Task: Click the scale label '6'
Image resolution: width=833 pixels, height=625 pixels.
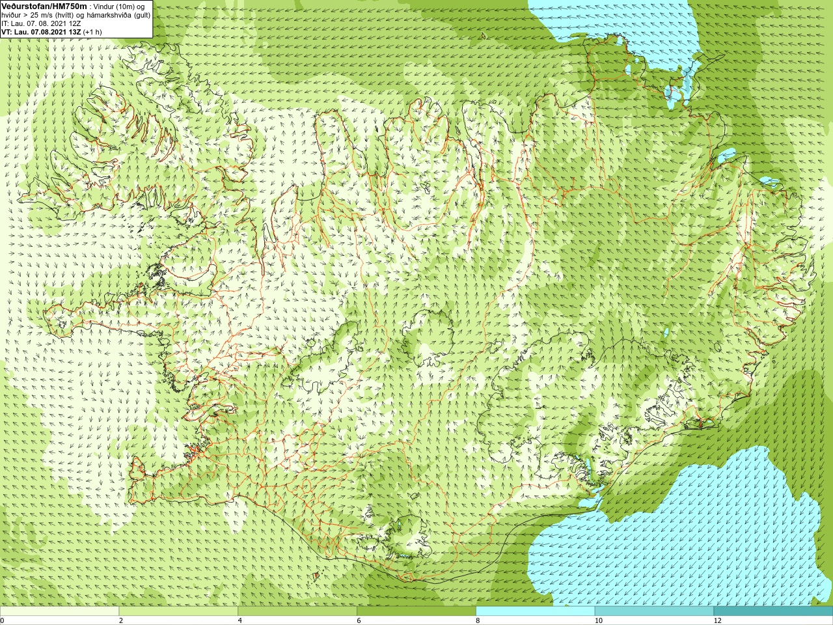Action: pos(359,620)
